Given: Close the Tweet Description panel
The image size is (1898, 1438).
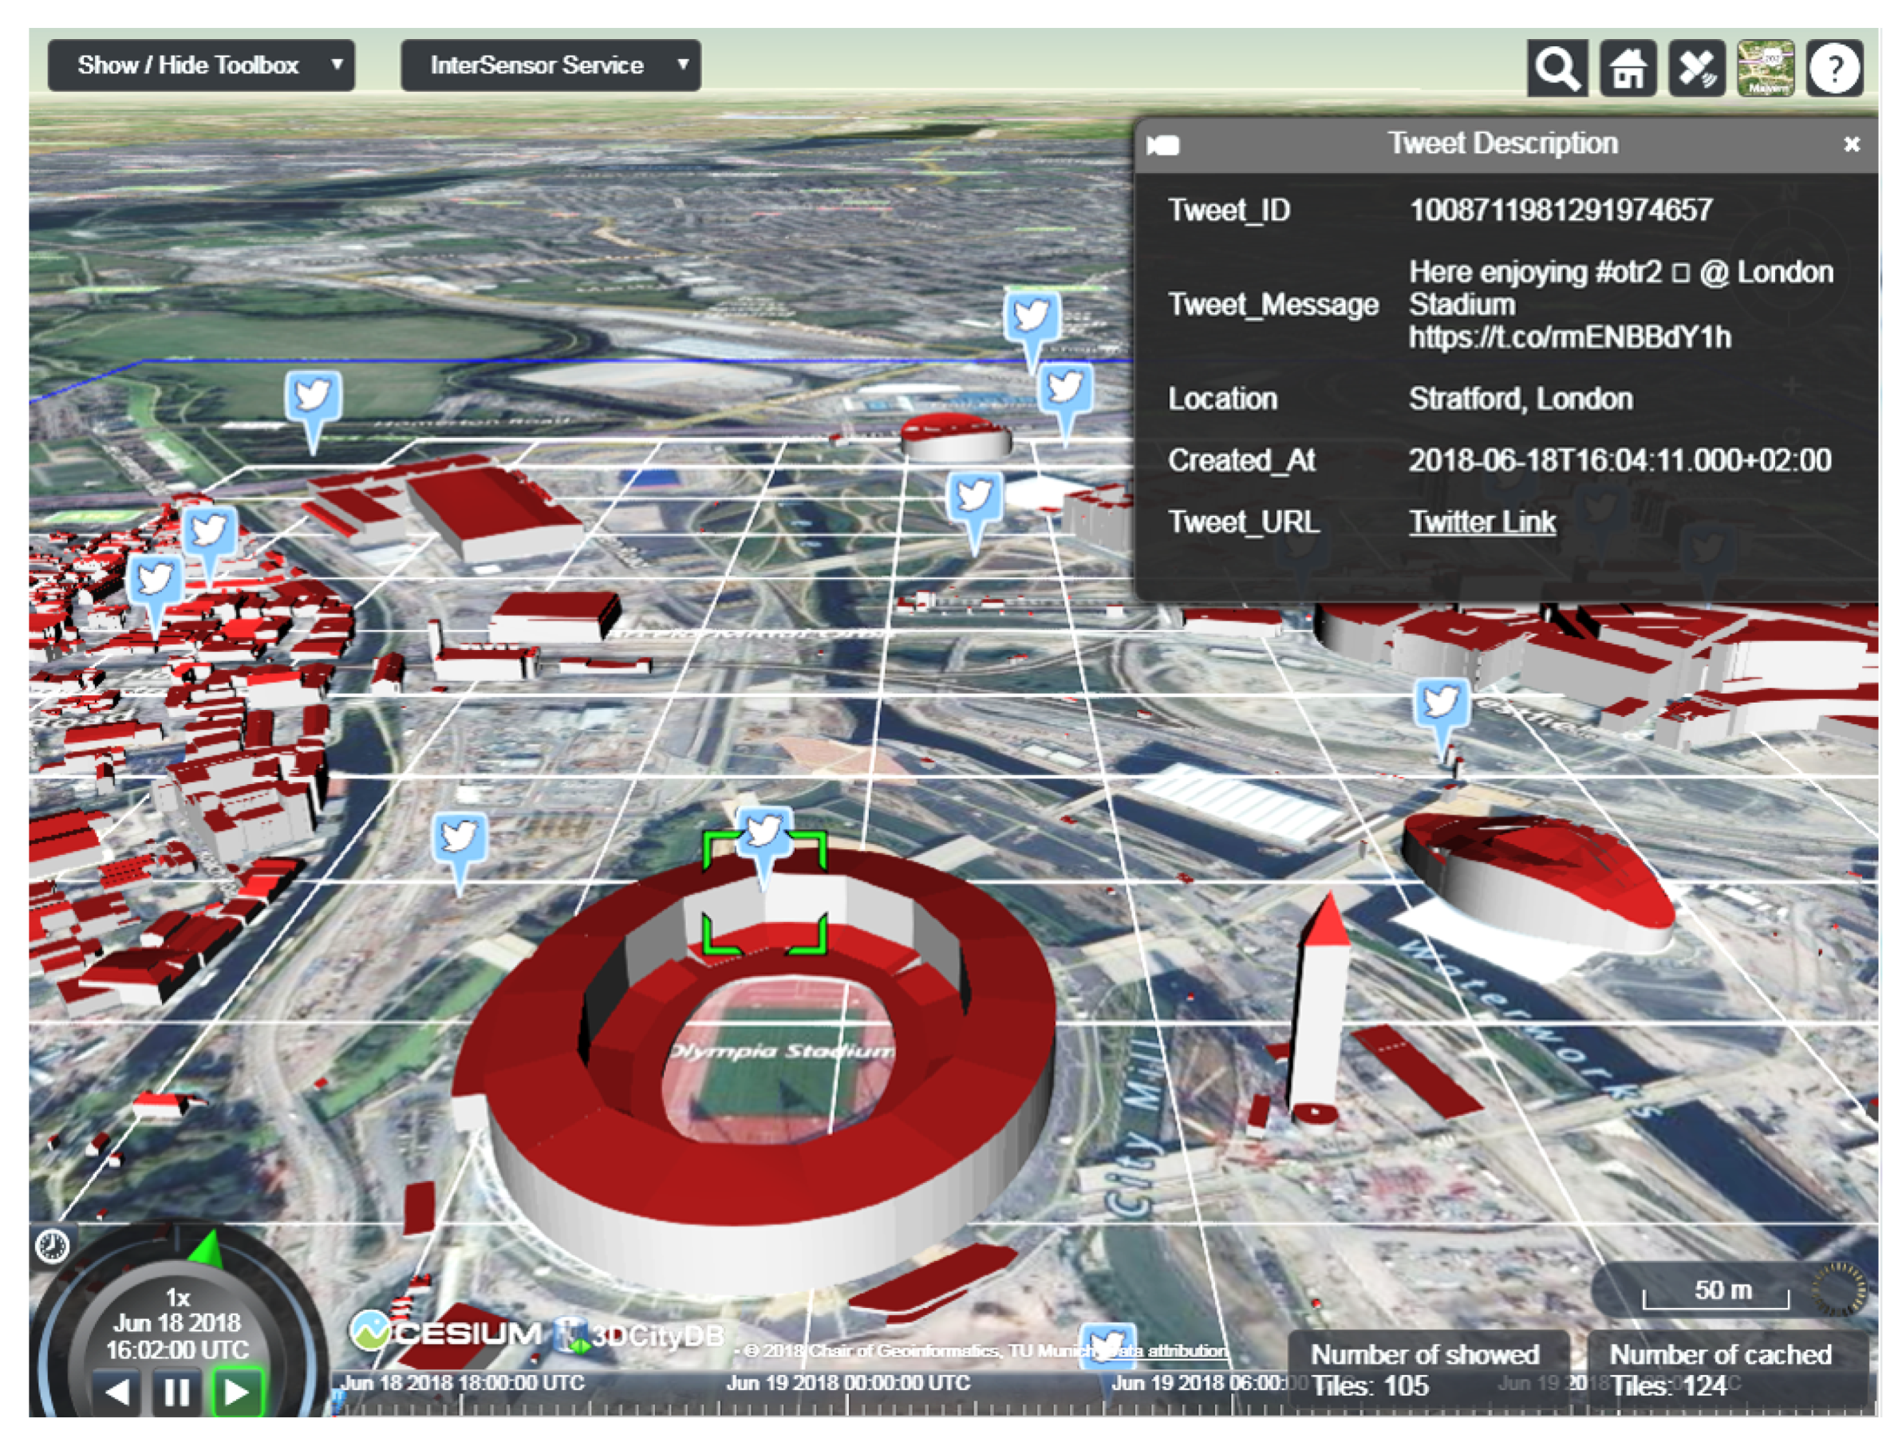Looking at the screenshot, I should [1851, 144].
